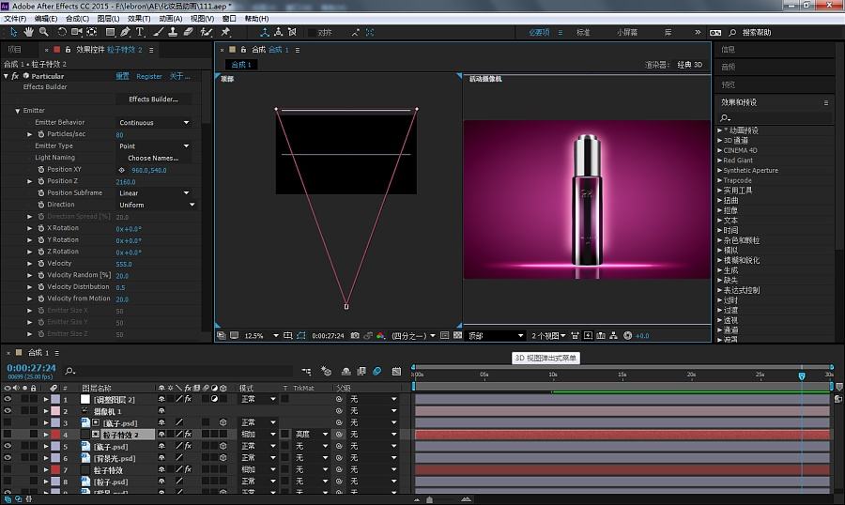
Task: Open the 效果(T) menu
Action: [139, 19]
